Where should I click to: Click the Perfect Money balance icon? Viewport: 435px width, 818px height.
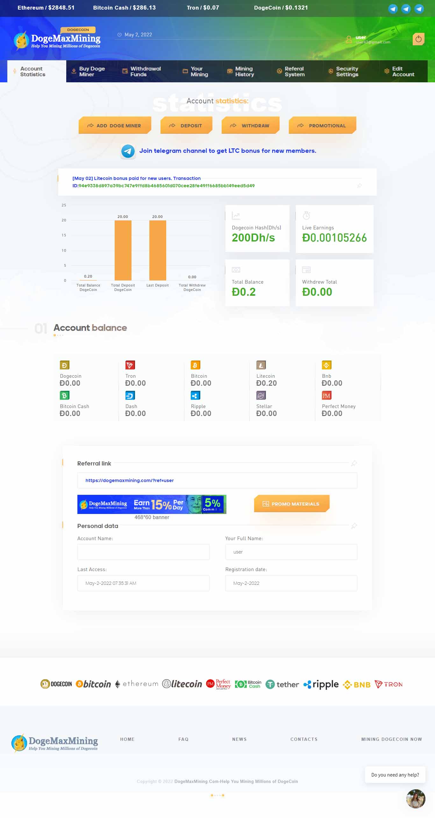(327, 396)
